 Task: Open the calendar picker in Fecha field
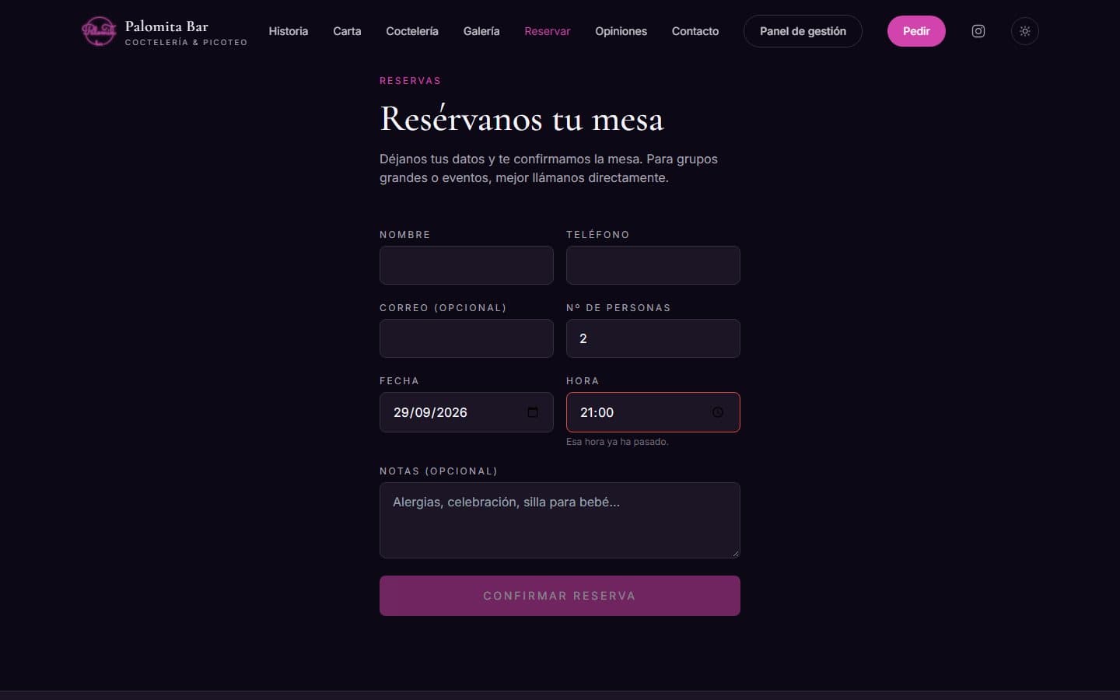[533, 412]
